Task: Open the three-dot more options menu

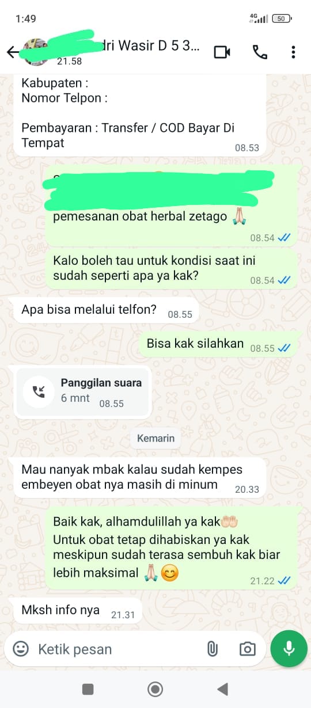Action: tap(293, 52)
